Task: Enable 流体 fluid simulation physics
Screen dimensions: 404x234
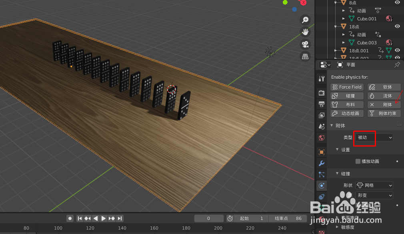Action: click(x=384, y=95)
